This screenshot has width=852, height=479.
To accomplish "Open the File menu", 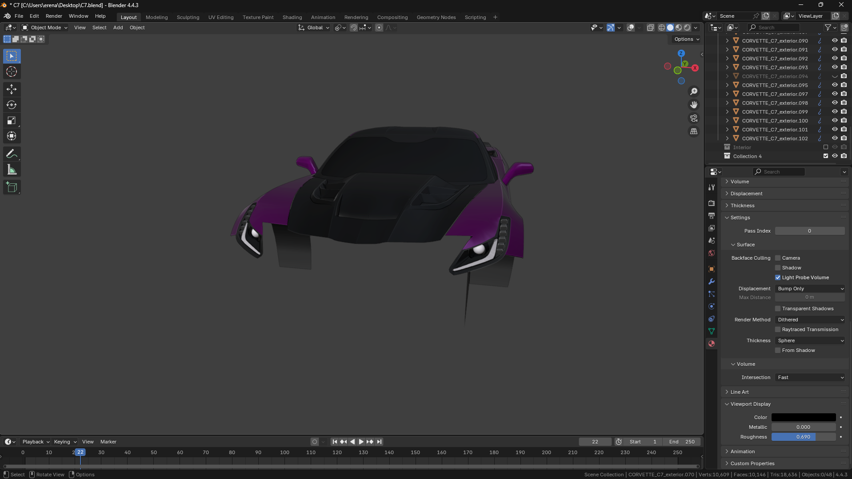I will (x=19, y=16).
